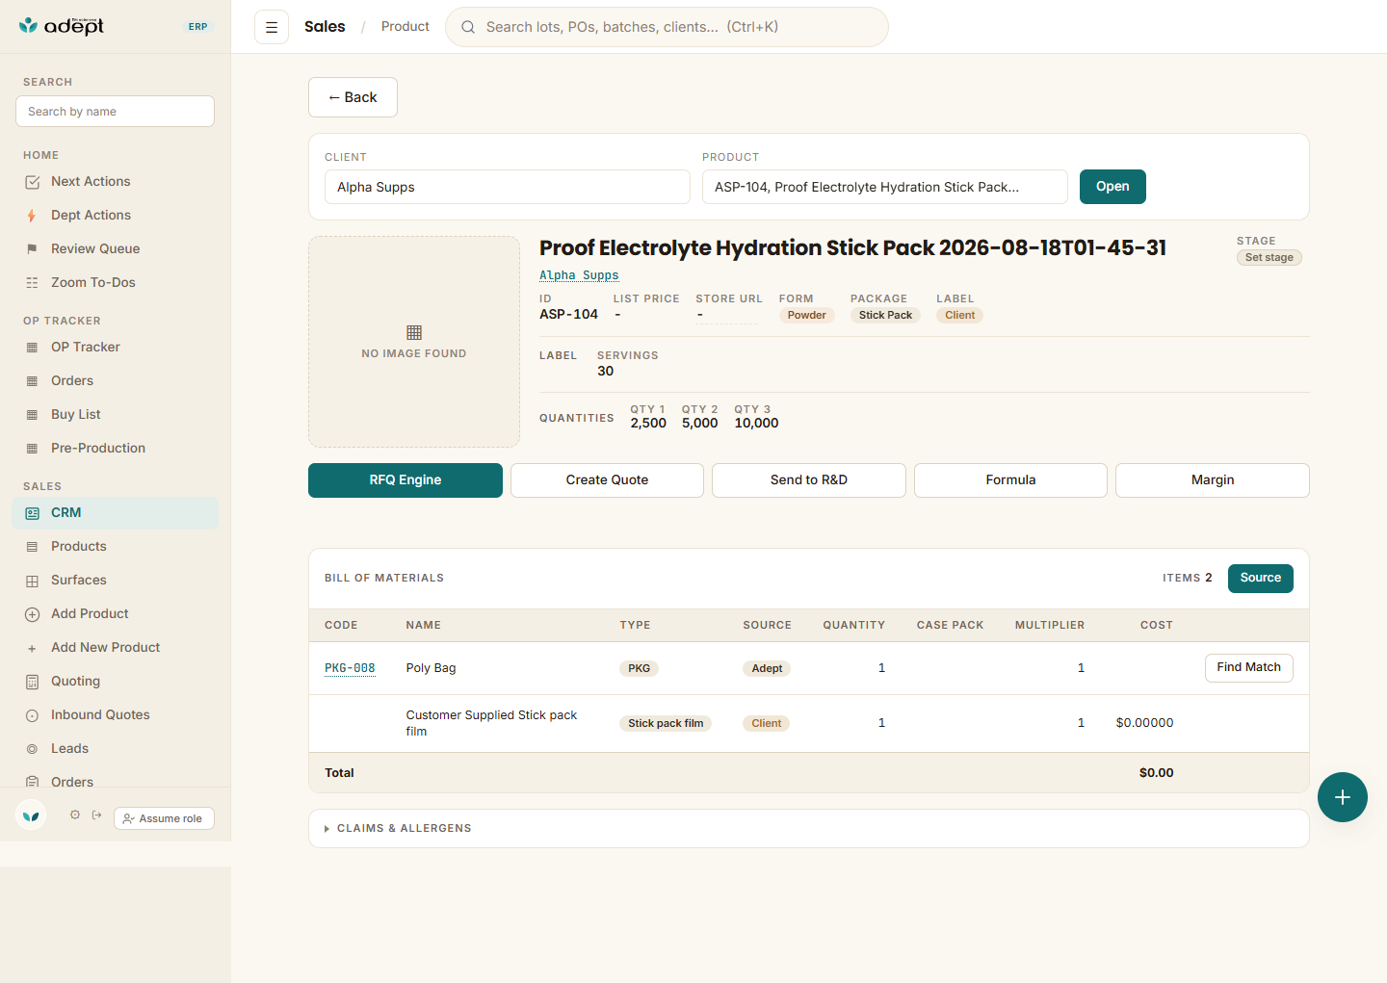Select the Formula tab
1387x983 pixels.
1010,480
